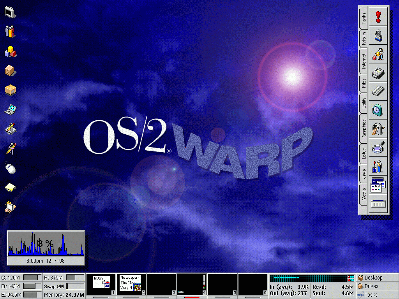
Task: Click the D: 143M drive label
Action: (11, 286)
